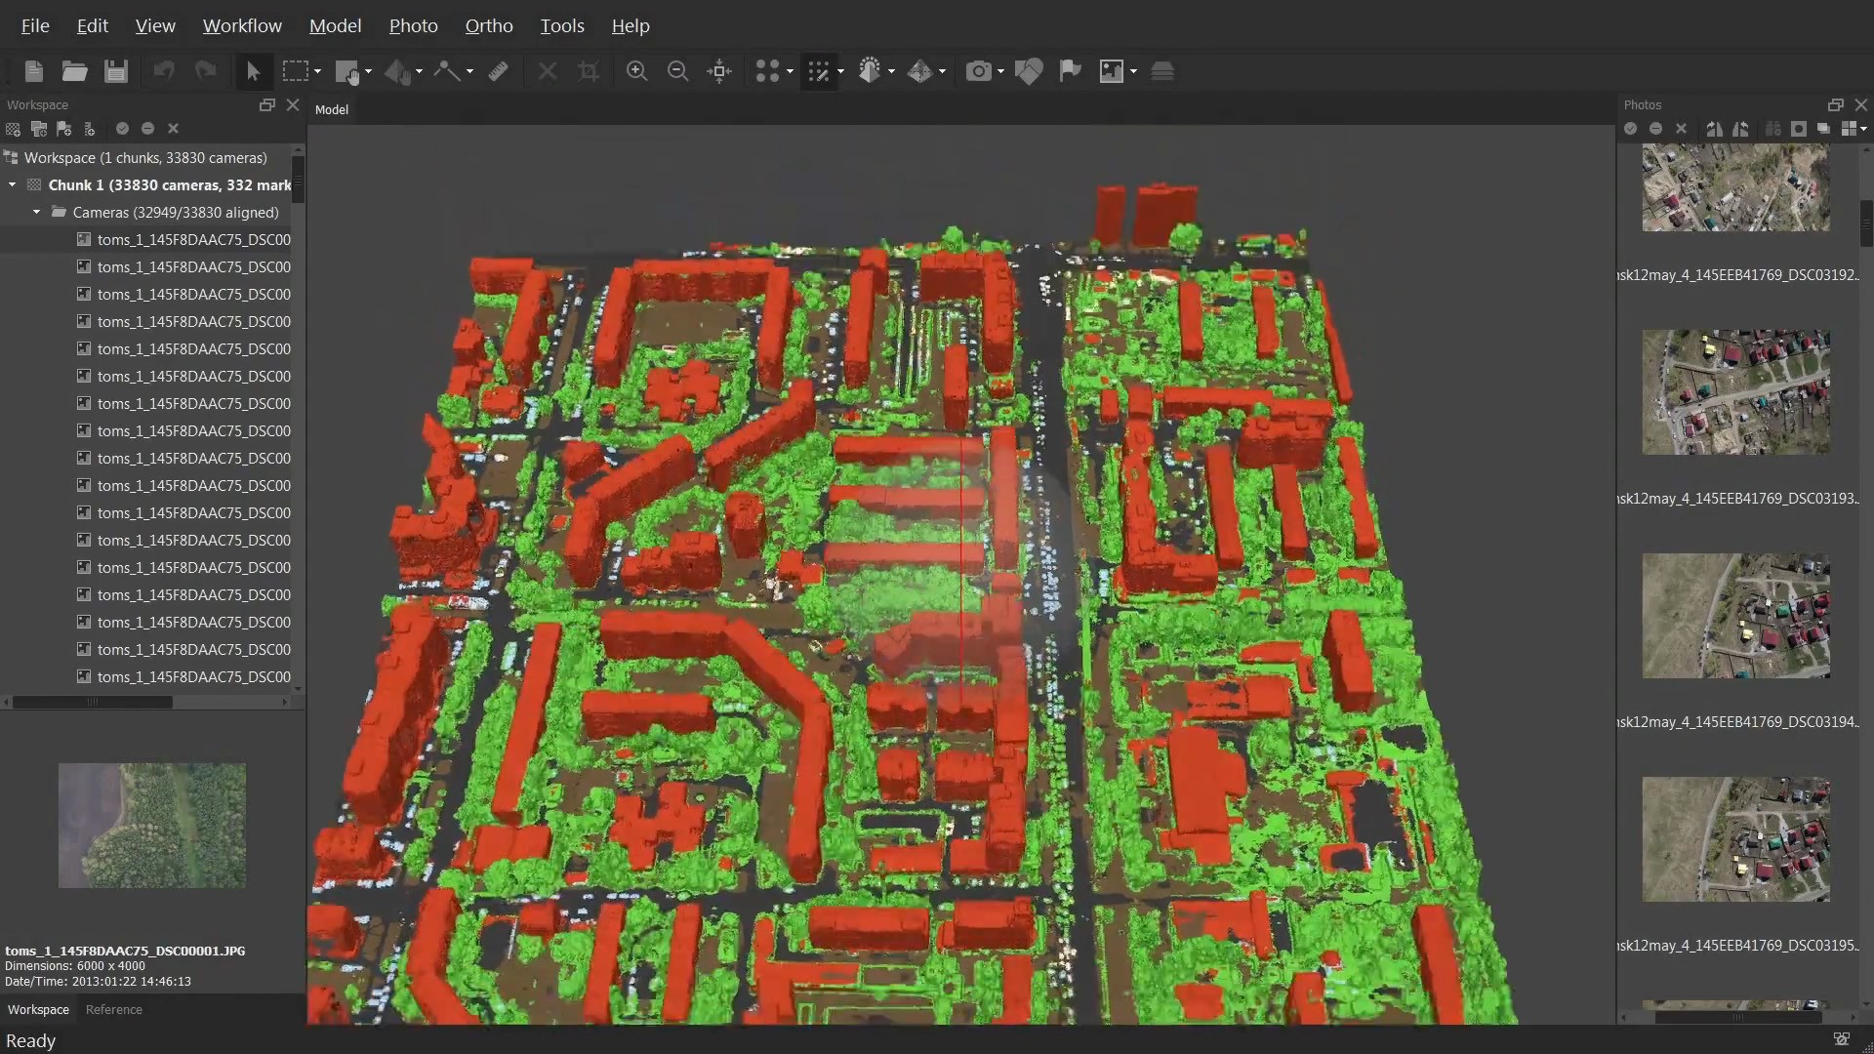This screenshot has width=1874, height=1054.
Task: Click the Zoom In magnifier icon
Action: point(636,71)
